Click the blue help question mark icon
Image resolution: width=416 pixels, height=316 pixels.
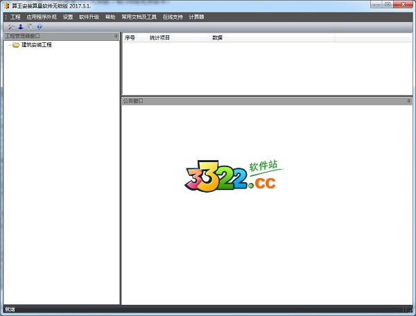coord(40,27)
